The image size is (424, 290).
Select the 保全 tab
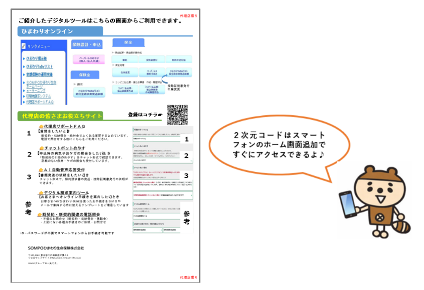(128, 42)
